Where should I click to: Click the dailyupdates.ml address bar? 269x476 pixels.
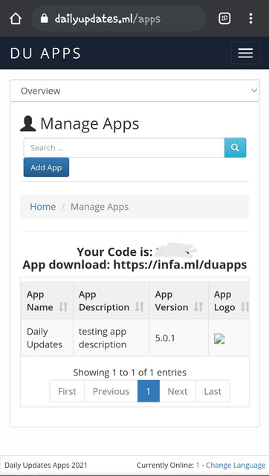(119, 19)
